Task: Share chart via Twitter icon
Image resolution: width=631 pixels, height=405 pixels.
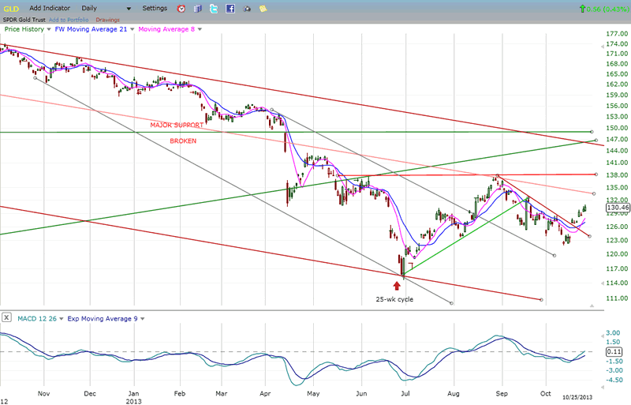Action: point(214,8)
